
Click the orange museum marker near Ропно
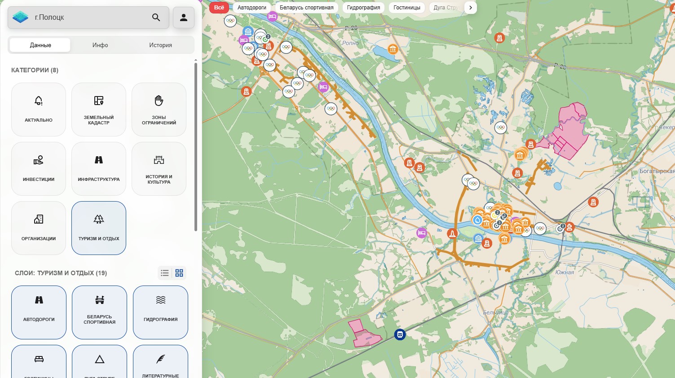pos(393,49)
